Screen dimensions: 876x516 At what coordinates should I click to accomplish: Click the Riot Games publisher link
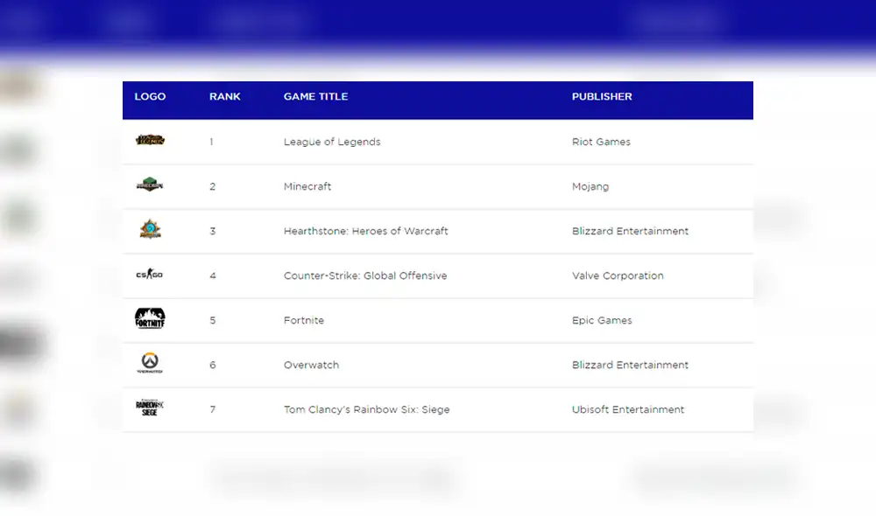[x=602, y=142]
